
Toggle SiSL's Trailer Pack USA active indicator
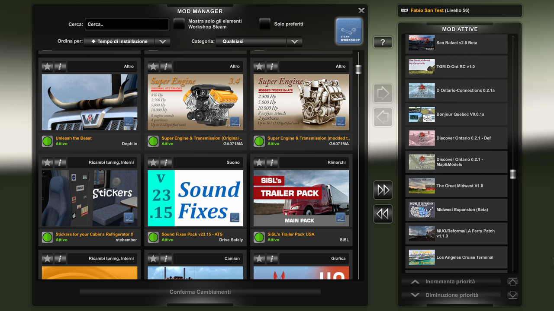coord(259,237)
